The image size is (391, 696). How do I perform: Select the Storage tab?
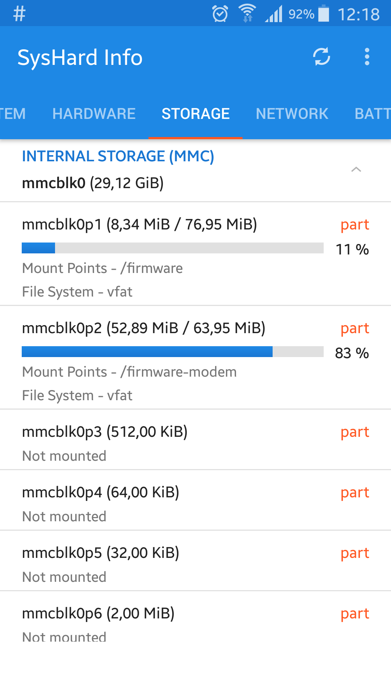[195, 114]
